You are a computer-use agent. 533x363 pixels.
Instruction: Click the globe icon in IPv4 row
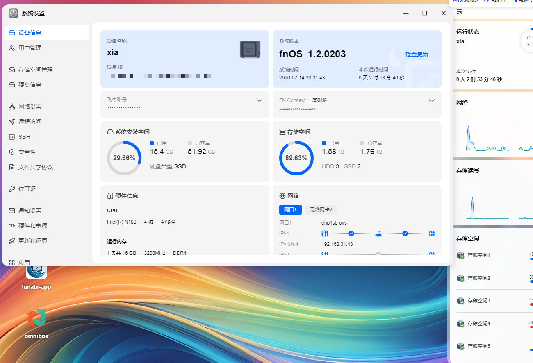tap(431, 234)
